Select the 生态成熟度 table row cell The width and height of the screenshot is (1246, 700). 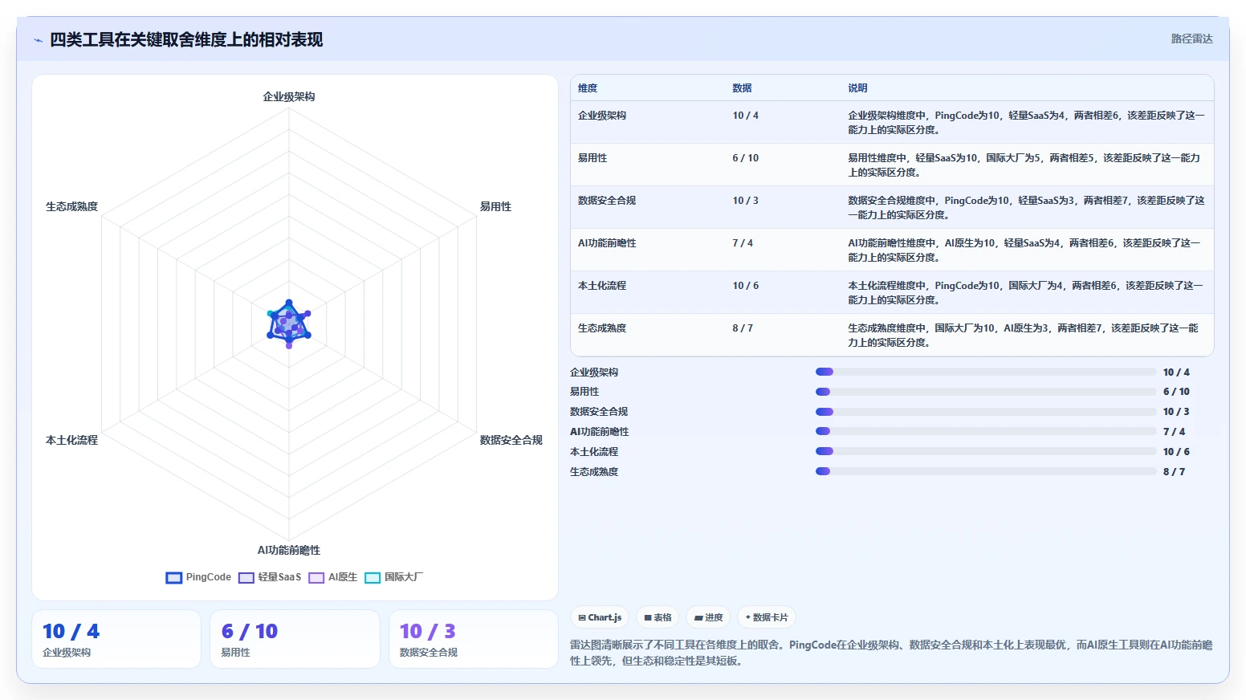[x=602, y=328]
